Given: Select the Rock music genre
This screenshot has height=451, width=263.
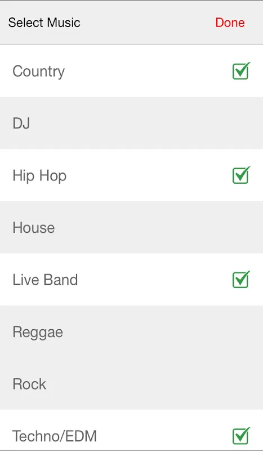Looking at the screenshot, I should pos(131,384).
